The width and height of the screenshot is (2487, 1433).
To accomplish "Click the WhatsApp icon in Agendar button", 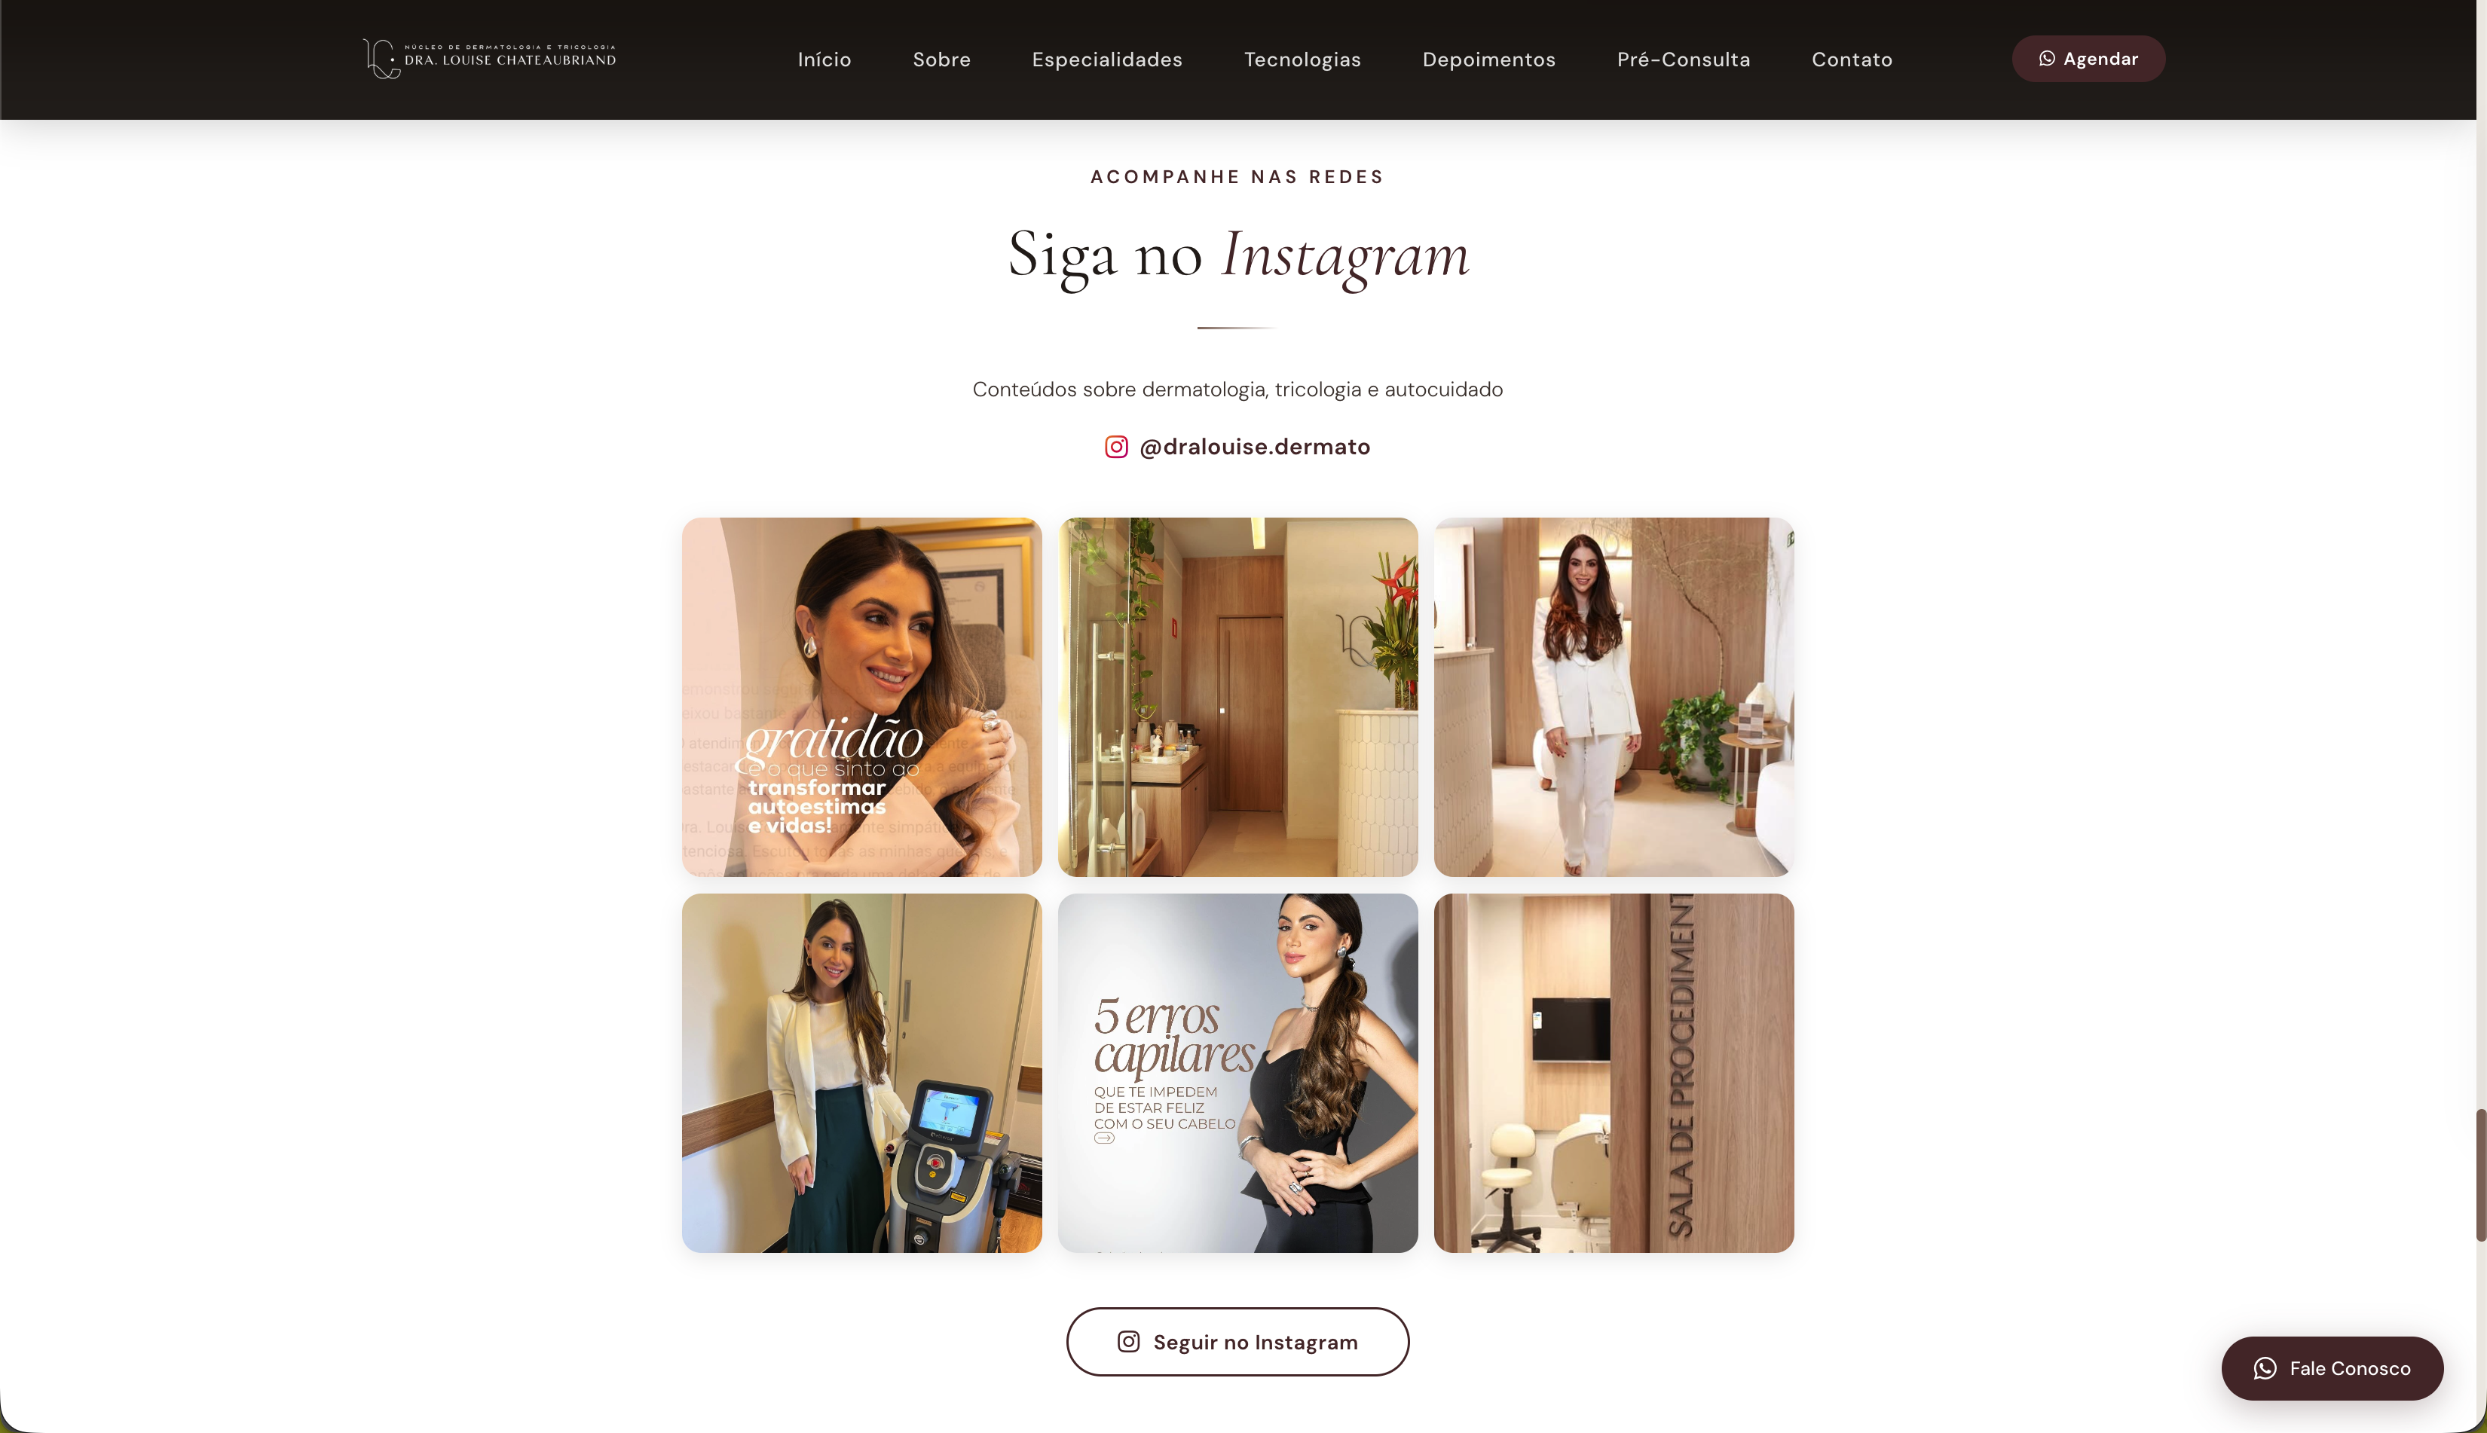I will pyautogui.click(x=2047, y=59).
